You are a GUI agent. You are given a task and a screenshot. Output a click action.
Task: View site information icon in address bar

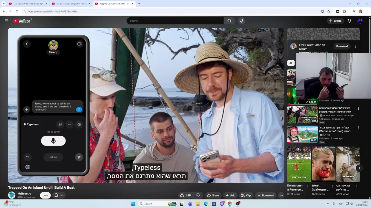tap(25, 11)
